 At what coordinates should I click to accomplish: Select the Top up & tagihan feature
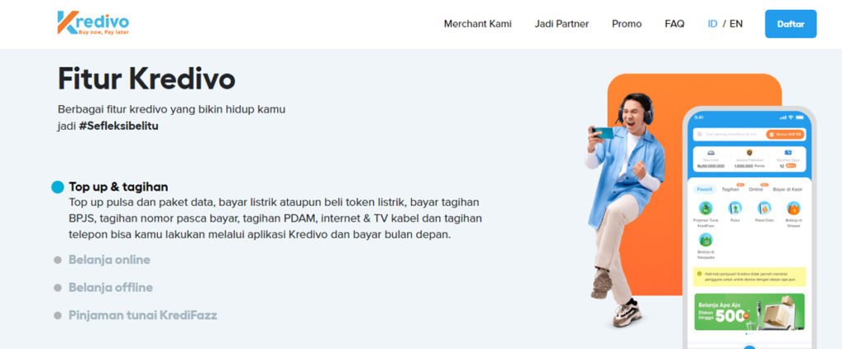118,187
